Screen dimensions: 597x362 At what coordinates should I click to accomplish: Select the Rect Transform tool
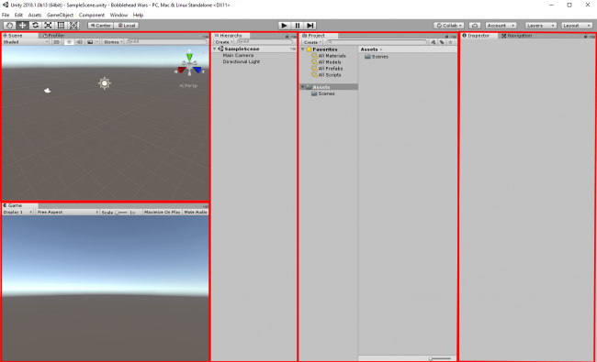pos(61,26)
